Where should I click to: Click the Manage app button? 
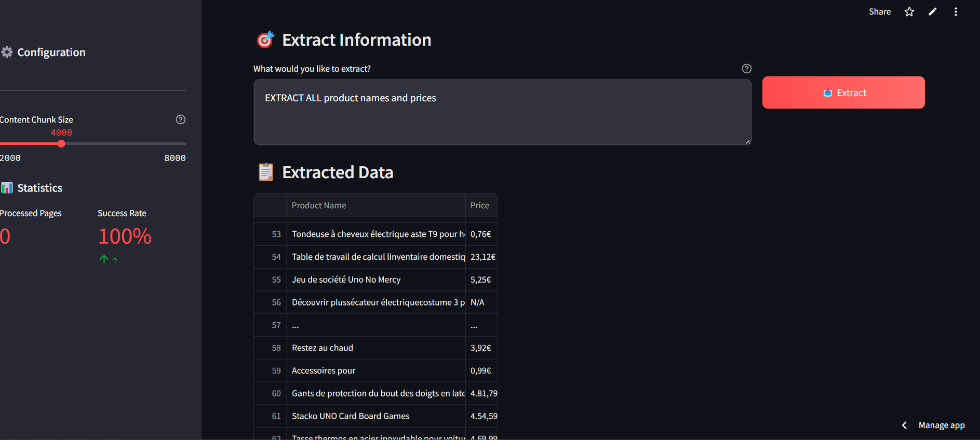click(x=942, y=425)
